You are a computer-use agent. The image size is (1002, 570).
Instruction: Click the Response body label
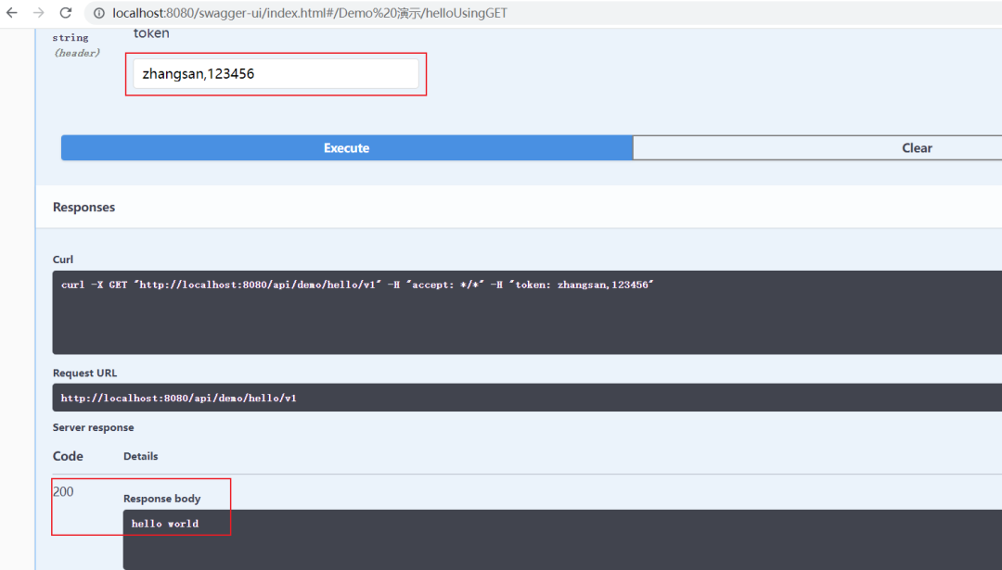[x=161, y=499]
